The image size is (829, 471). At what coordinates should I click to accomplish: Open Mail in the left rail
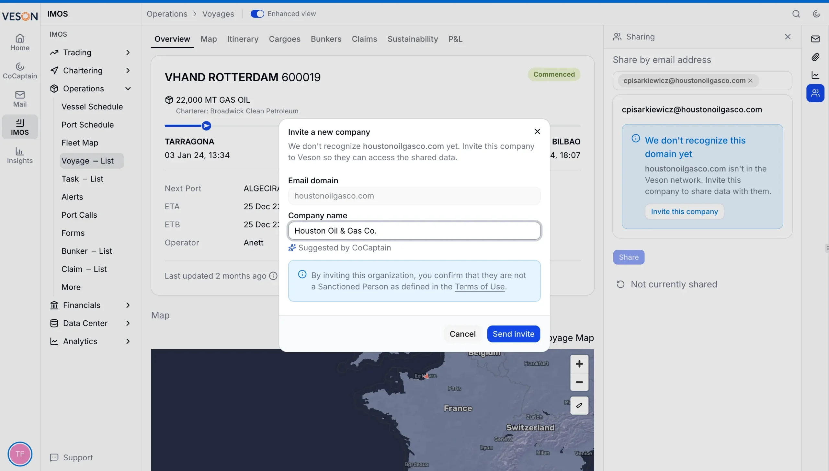pos(20,99)
